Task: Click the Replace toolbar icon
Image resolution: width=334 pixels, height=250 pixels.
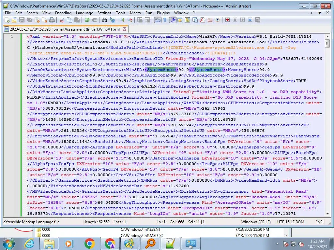Action: pos(112,20)
